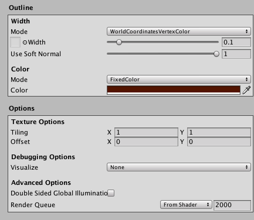
Task: Click the Texture Options heading
Action: [x=38, y=122]
